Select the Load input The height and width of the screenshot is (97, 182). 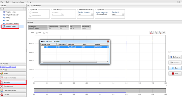point(6,21)
